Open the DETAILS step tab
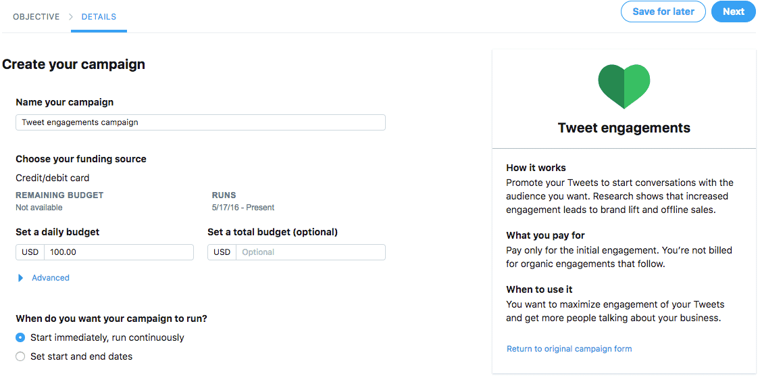The image size is (760, 378). (99, 16)
